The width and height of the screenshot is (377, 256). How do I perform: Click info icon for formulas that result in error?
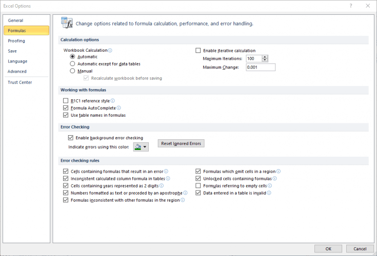(x=166, y=172)
